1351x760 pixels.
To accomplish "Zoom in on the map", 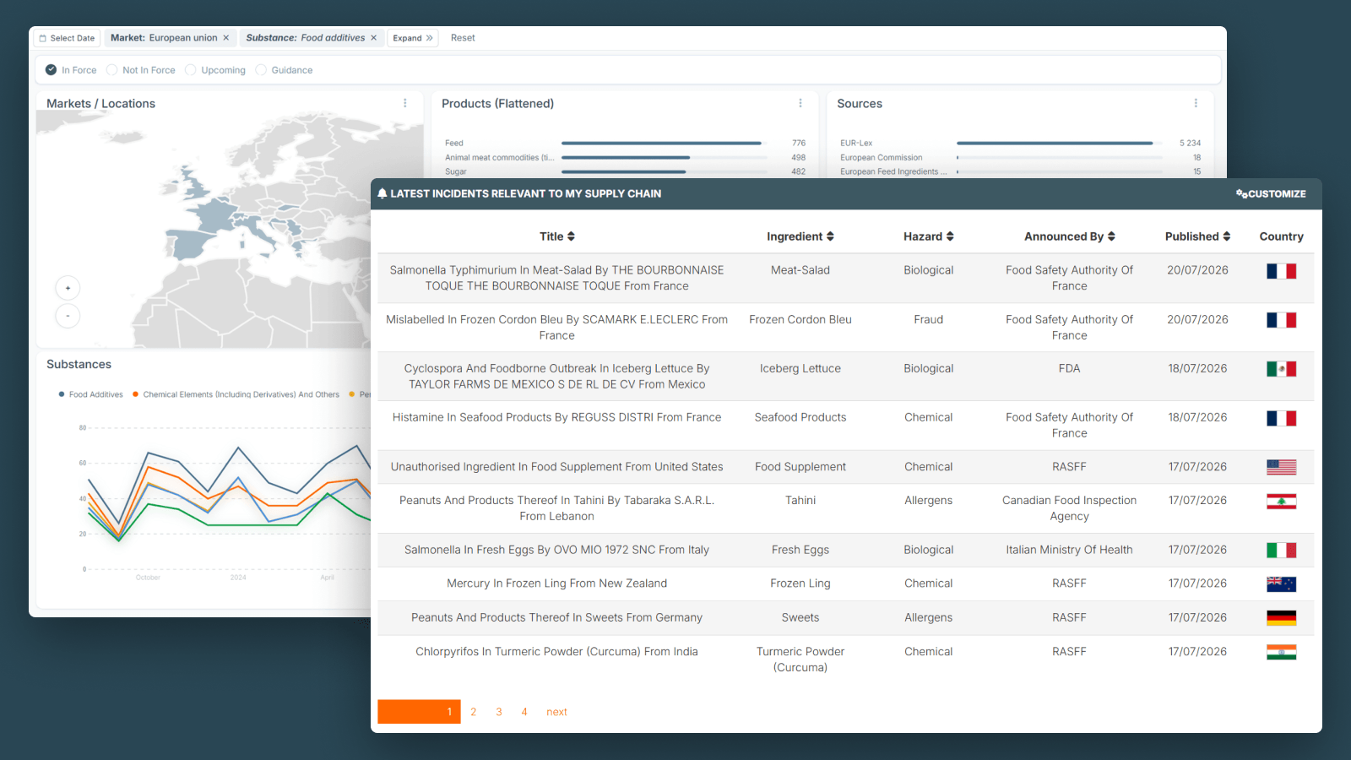I will pos(68,288).
